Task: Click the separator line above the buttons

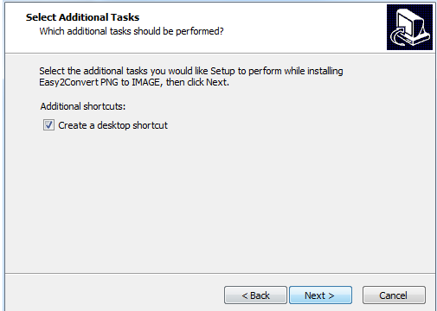Action: click(x=220, y=273)
